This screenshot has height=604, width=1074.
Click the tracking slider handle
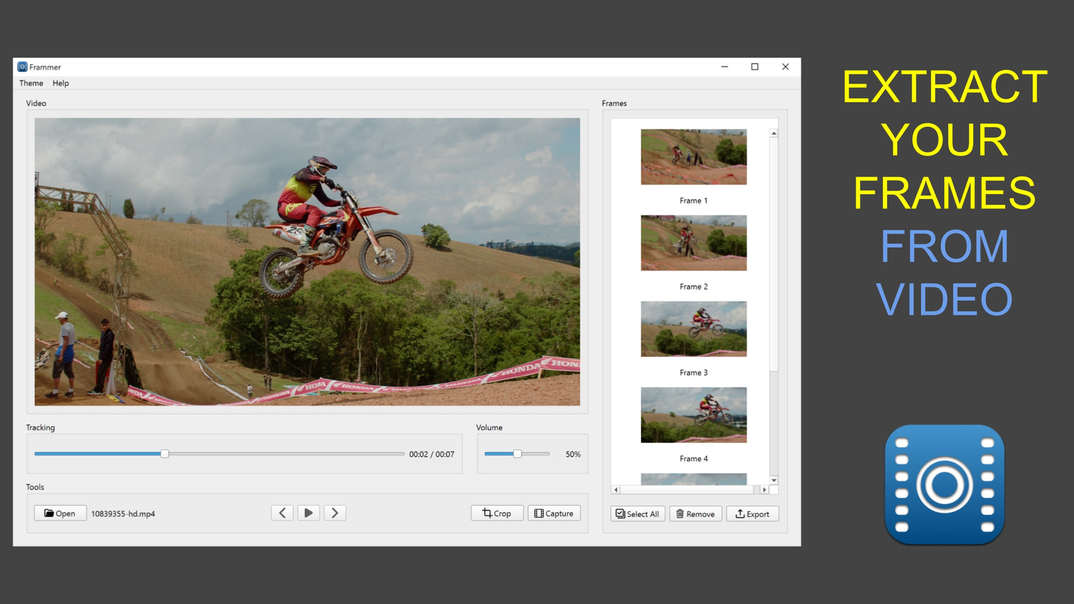tap(165, 454)
